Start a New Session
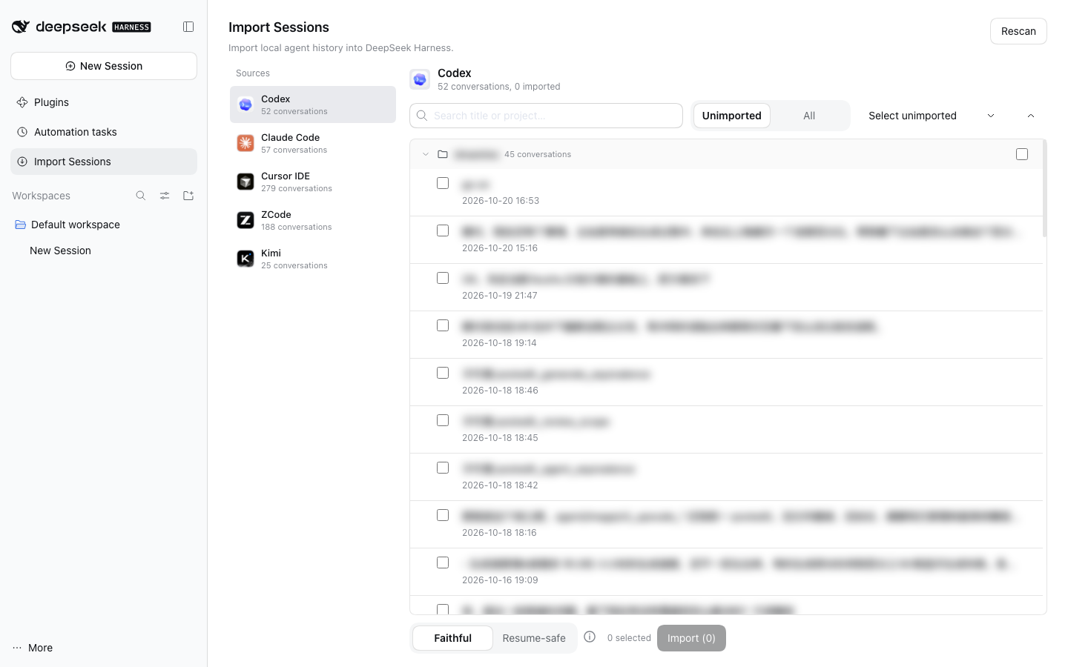The image size is (1068, 667). click(x=104, y=66)
